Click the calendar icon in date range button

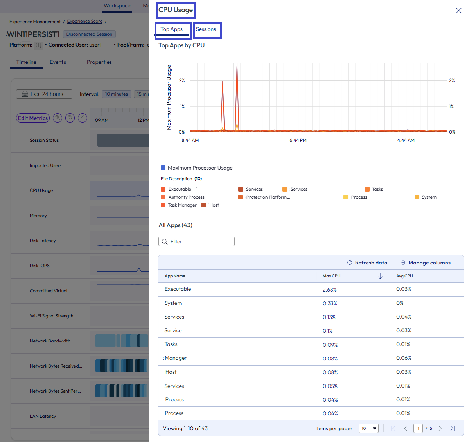point(25,94)
